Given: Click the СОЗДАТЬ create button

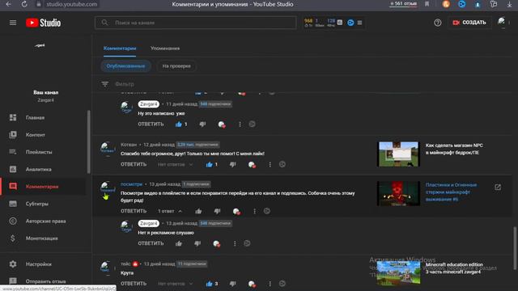Looking at the screenshot, I should pos(469,23).
